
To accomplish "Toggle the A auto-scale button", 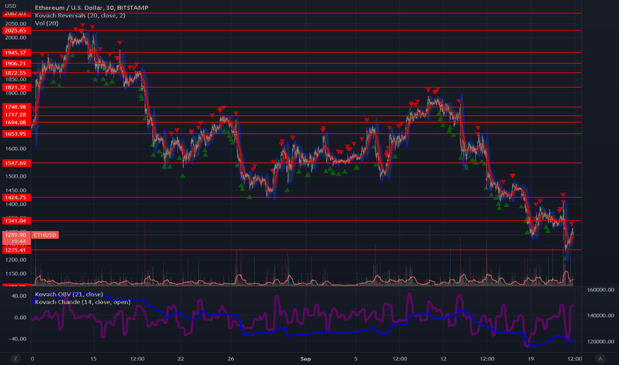I will tap(600, 358).
